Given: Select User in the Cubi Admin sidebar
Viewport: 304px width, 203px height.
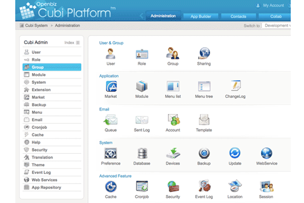Looking at the screenshot, I should pos(52,52).
